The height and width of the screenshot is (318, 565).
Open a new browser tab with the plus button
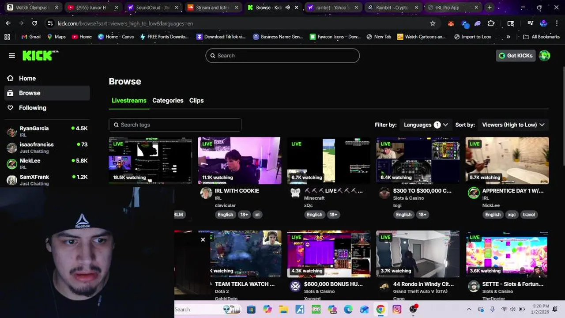[490, 8]
